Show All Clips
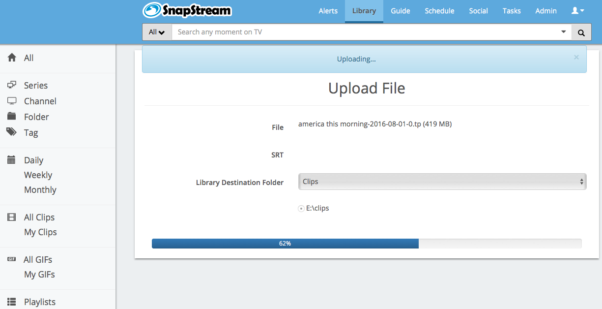Image resolution: width=602 pixels, height=309 pixels. [x=39, y=217]
